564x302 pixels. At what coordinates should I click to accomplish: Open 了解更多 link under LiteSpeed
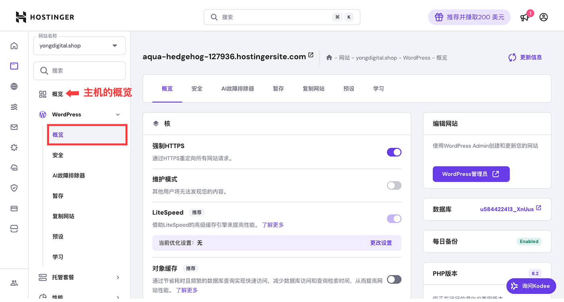pyautogui.click(x=273, y=225)
